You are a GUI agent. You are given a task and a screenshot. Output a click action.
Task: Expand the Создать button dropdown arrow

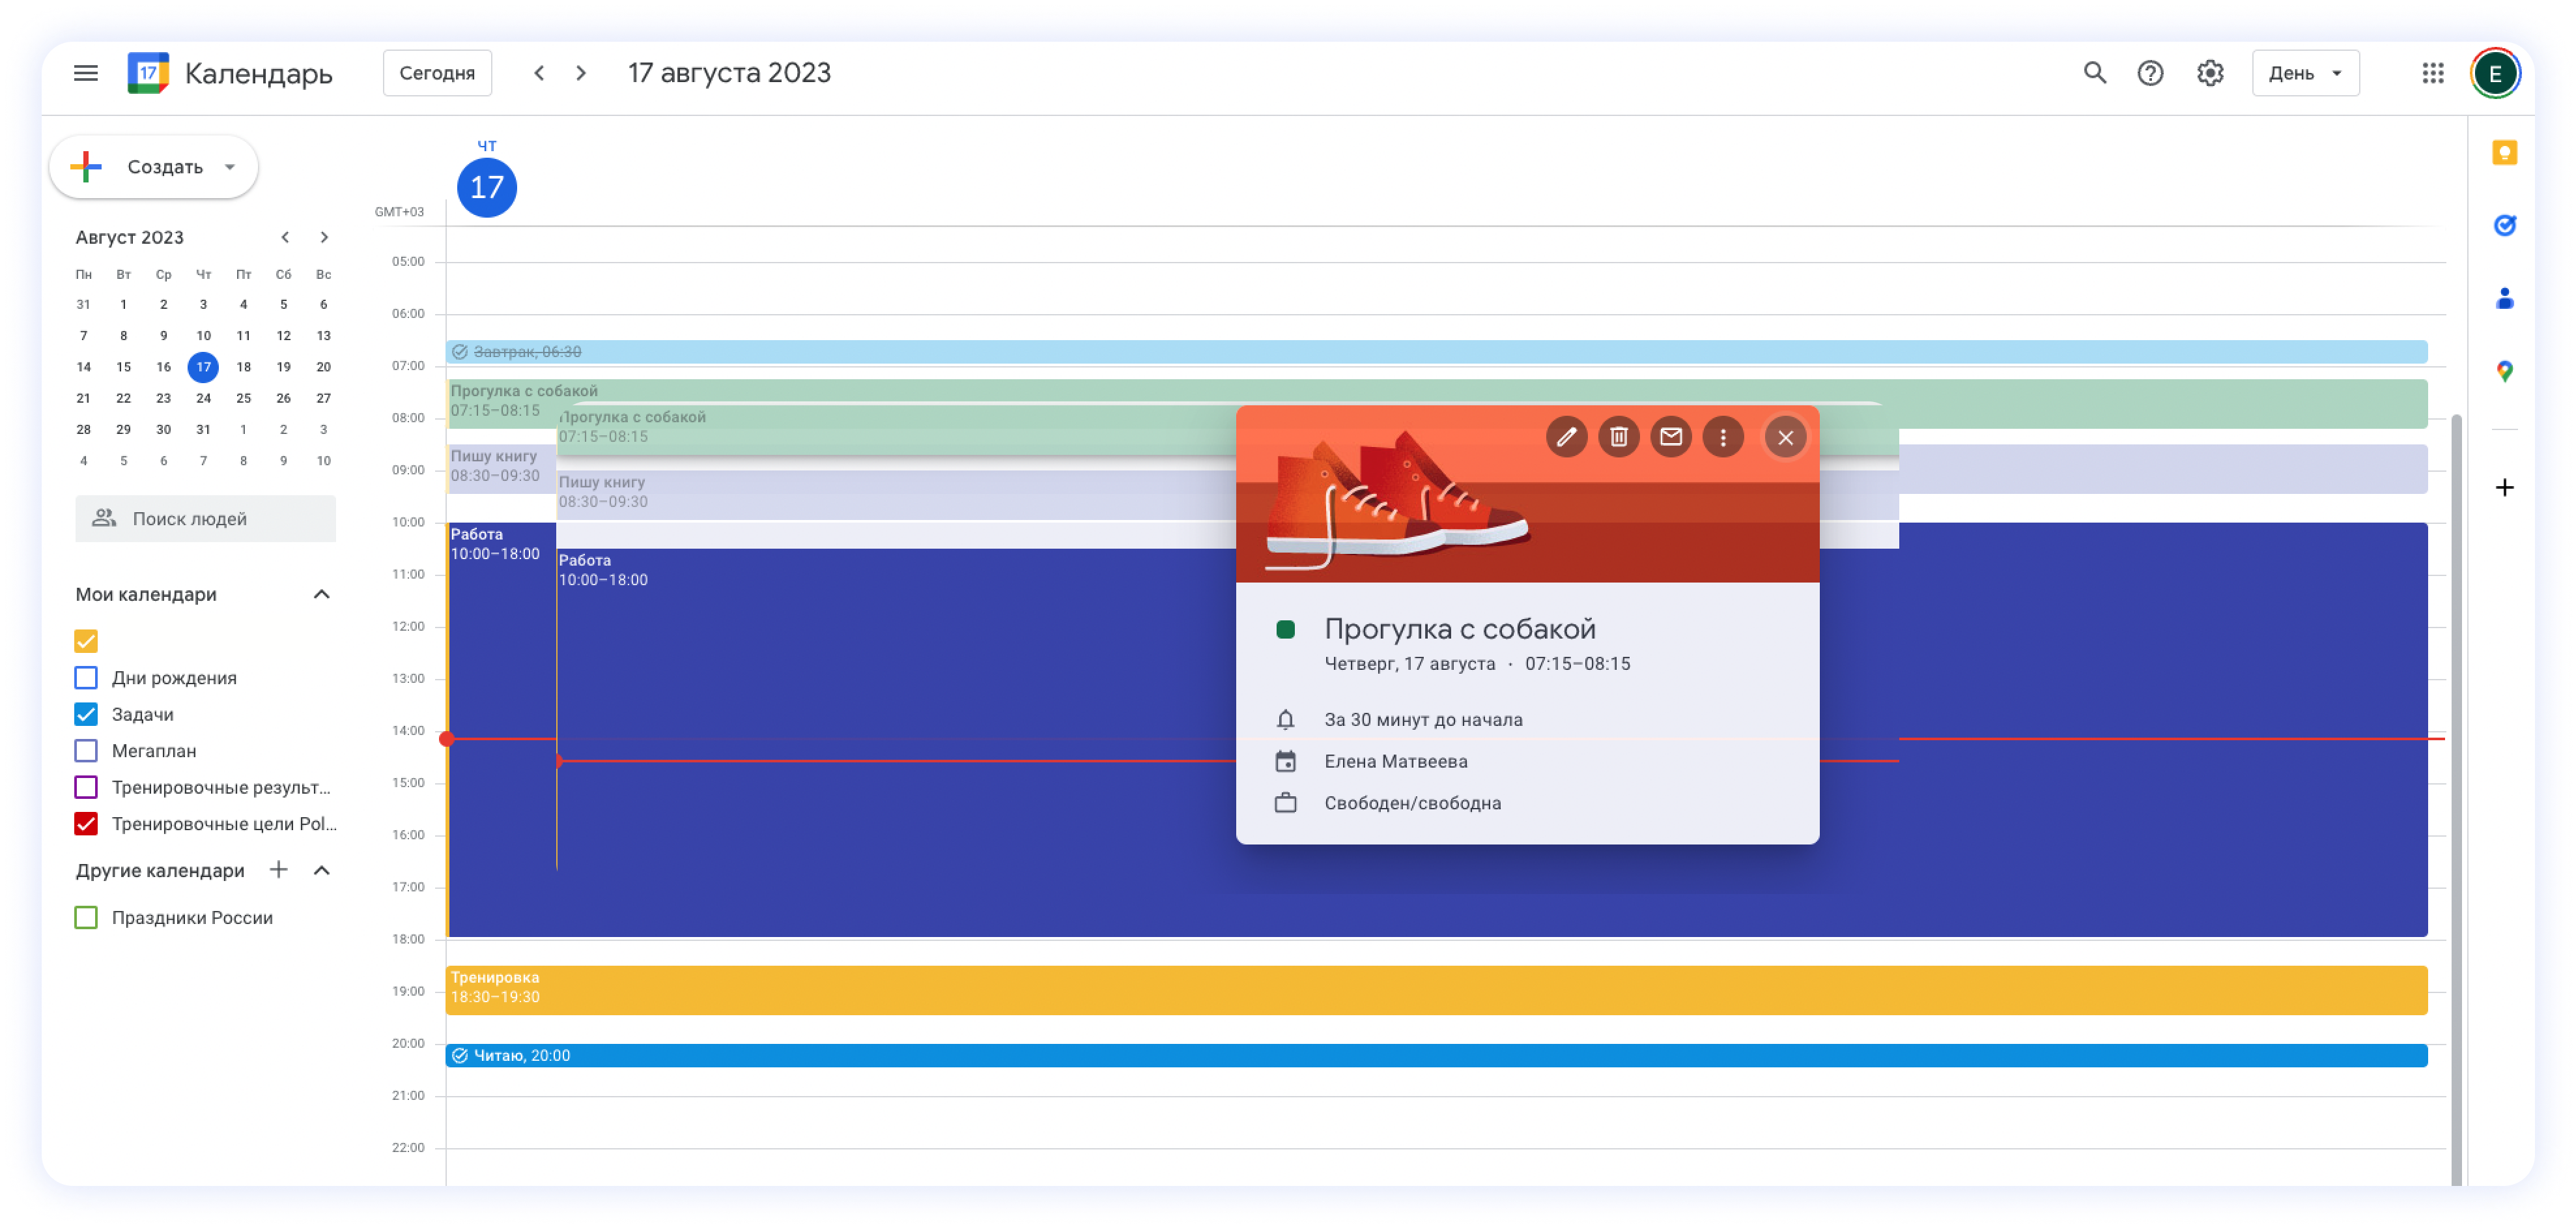point(230,167)
